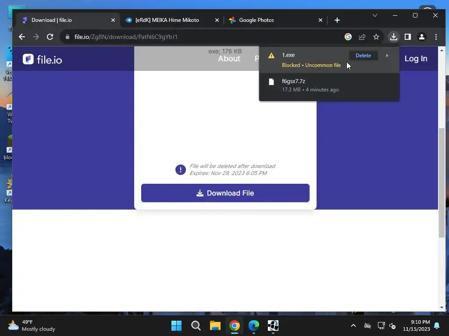Viewport: 449px width, 336px height.
Task: Toggle the Chrome downloads tray icon
Action: [394, 37]
